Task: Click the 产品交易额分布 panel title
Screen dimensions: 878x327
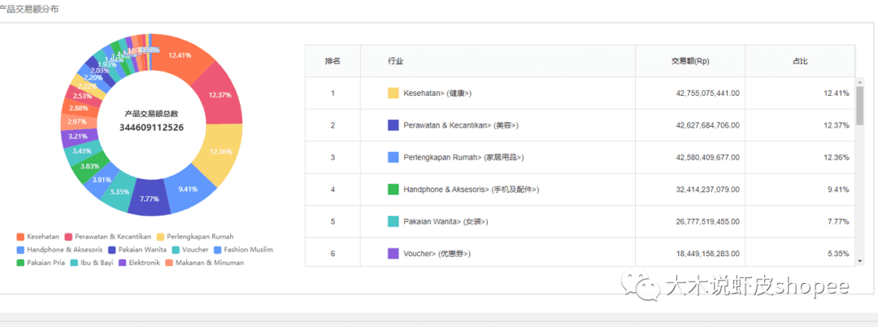Action: (28, 10)
